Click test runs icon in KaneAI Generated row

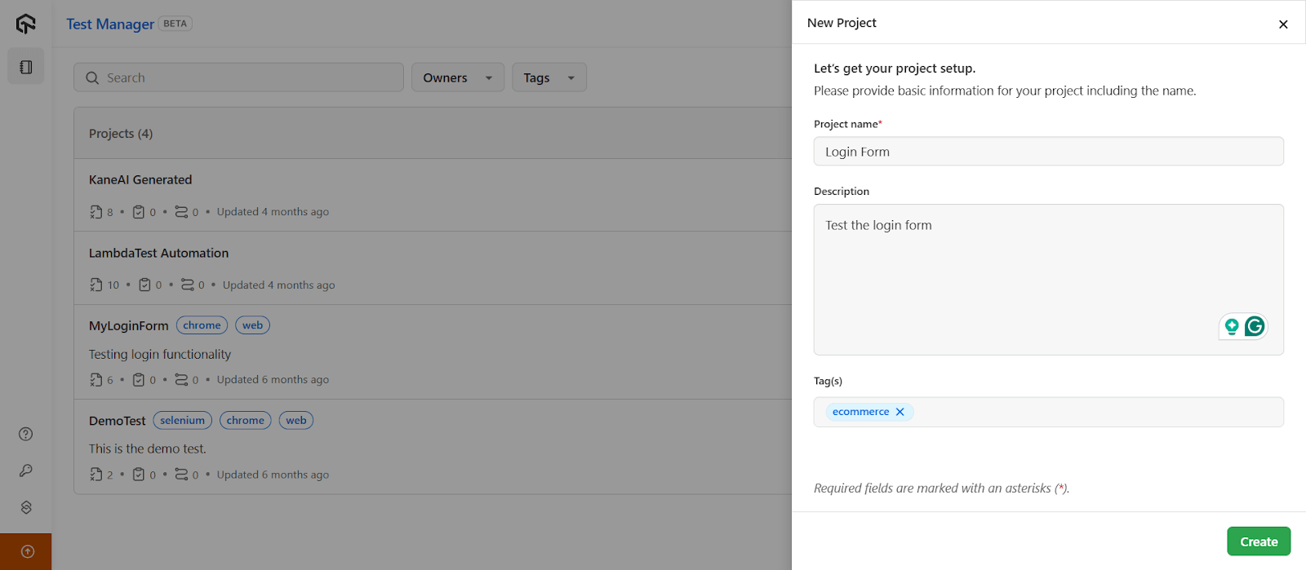[x=139, y=212]
